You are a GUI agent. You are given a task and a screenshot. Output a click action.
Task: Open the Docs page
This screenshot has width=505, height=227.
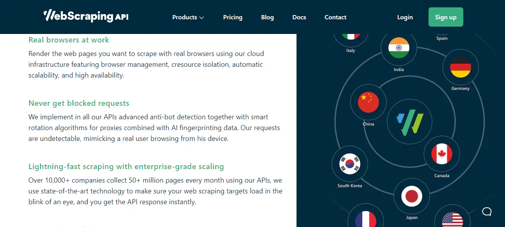299,17
